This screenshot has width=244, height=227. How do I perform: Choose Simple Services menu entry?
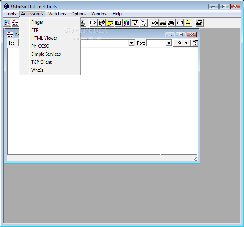click(49, 54)
